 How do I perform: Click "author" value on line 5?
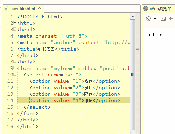tap(63, 42)
